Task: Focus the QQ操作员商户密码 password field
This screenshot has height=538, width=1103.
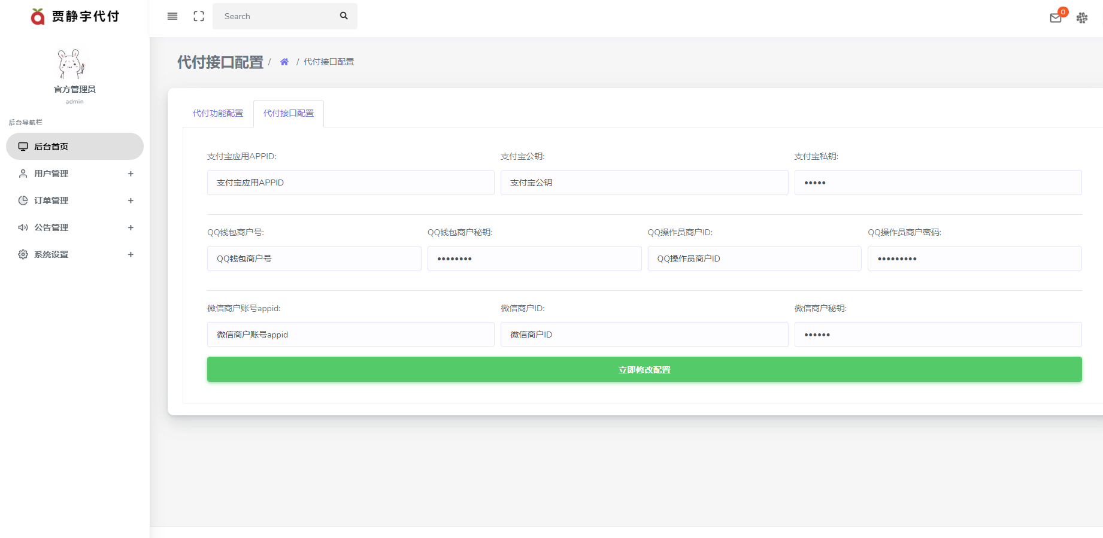Action: pyautogui.click(x=975, y=259)
